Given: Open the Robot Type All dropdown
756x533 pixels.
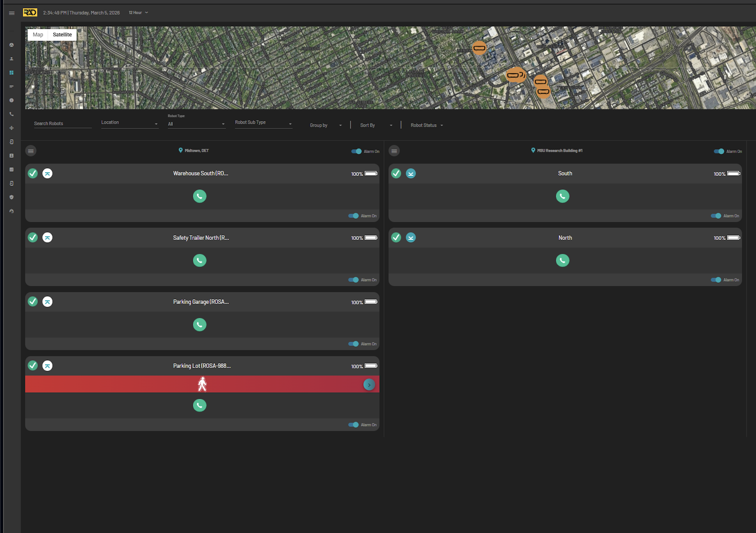Looking at the screenshot, I should 196,124.
